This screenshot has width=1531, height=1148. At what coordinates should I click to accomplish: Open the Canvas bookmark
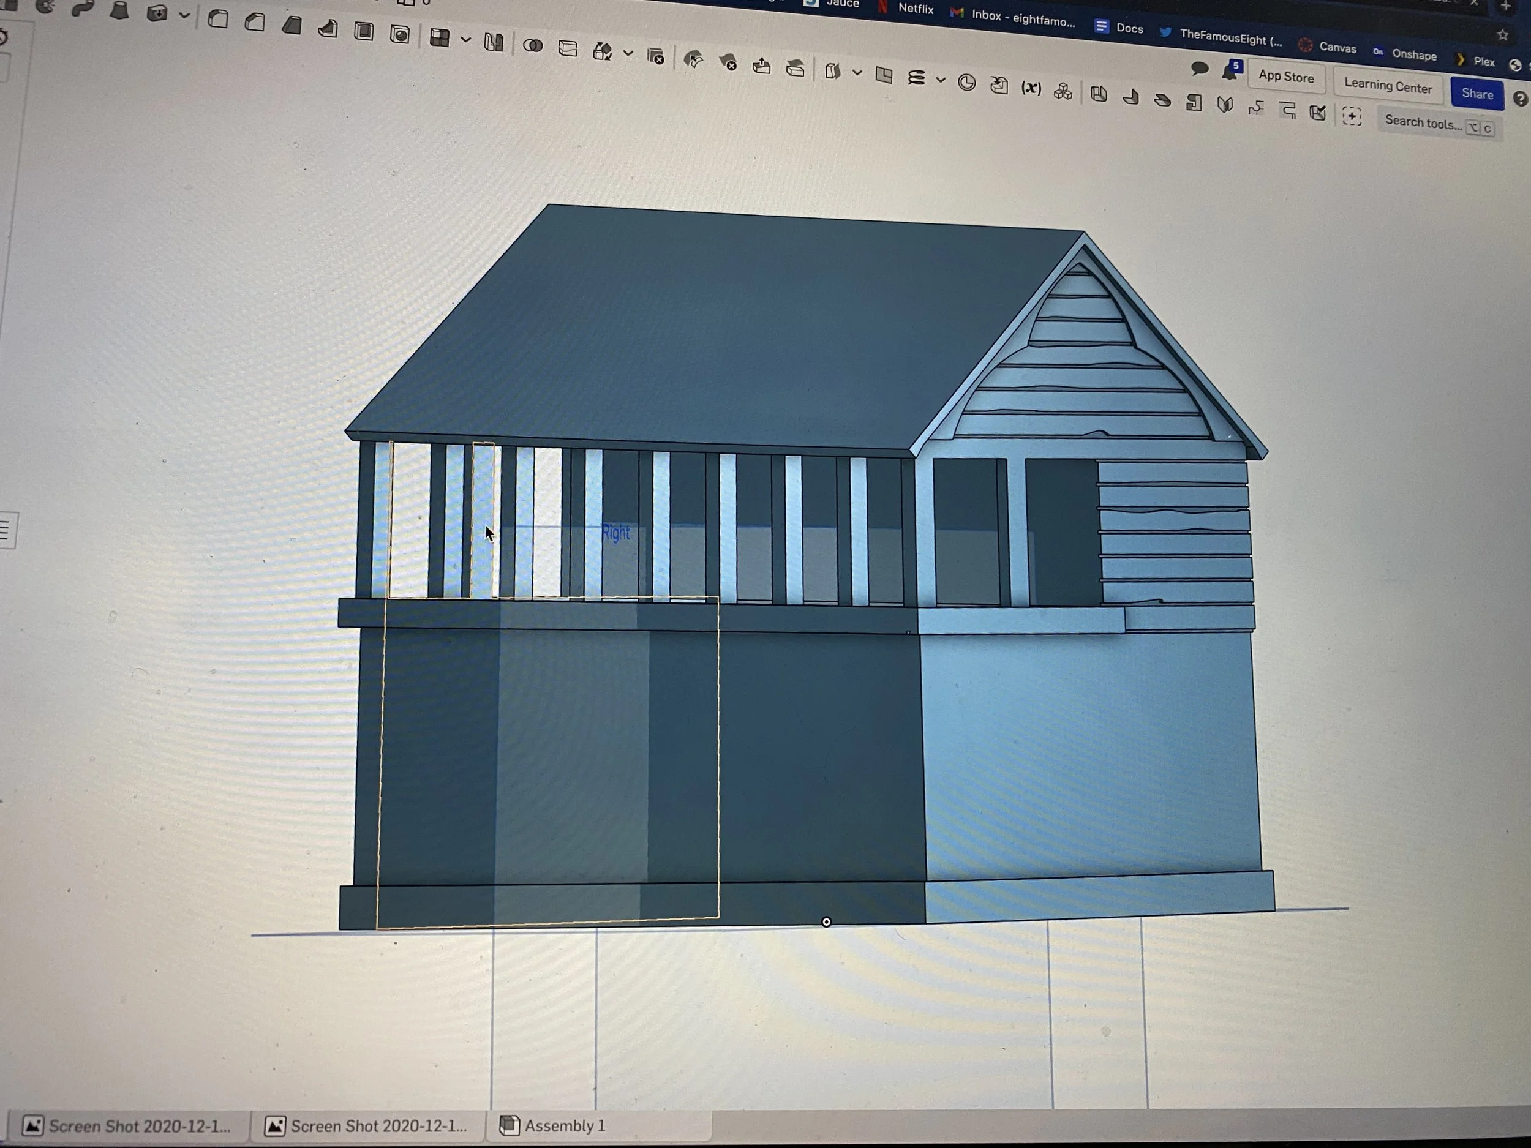tap(1327, 47)
